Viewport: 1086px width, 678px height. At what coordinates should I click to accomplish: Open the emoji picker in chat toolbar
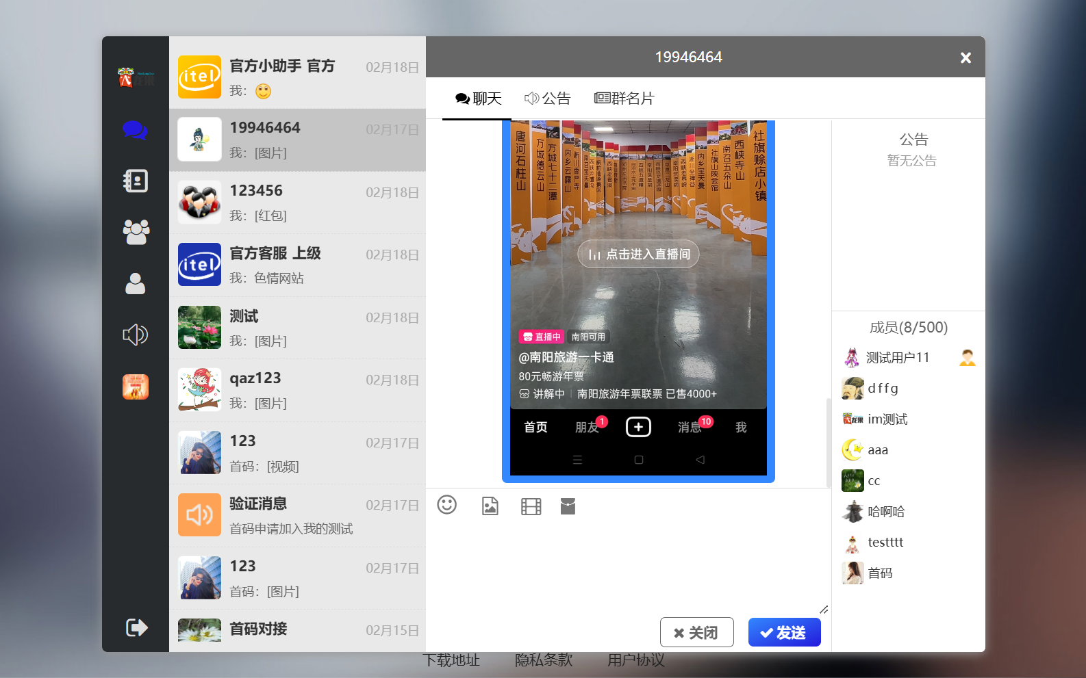pyautogui.click(x=447, y=506)
